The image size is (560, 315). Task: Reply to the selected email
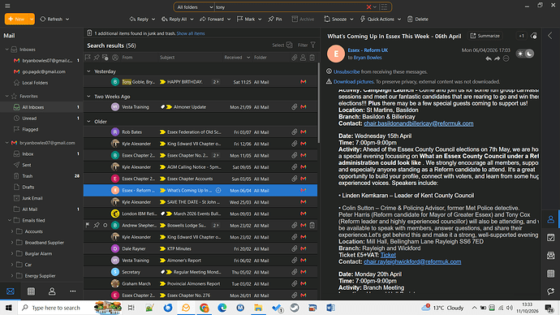(x=140, y=19)
